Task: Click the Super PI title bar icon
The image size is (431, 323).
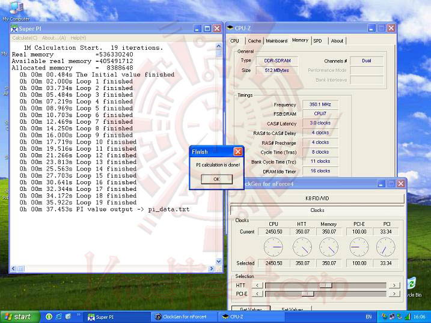Action: [x=14, y=28]
